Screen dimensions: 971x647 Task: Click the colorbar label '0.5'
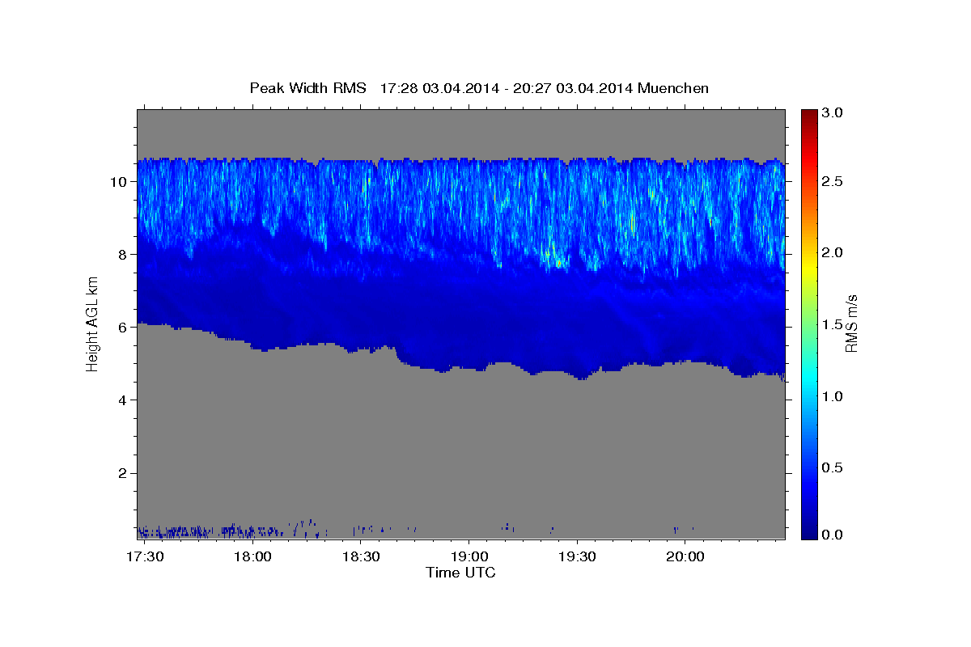click(833, 467)
